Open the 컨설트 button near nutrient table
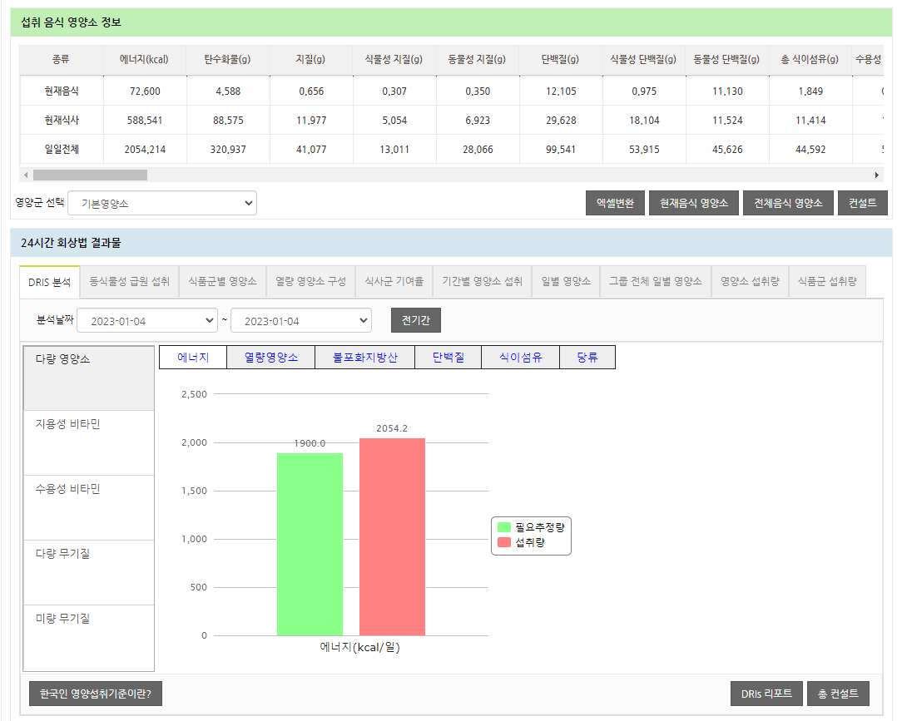Viewport: 897px width, 721px height. [862, 203]
